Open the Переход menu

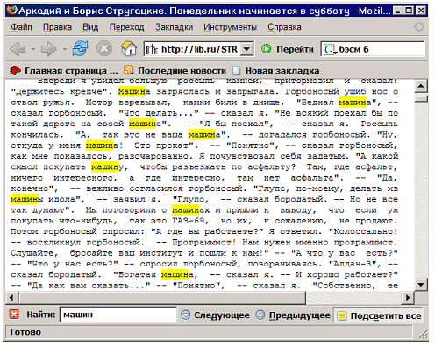[x=126, y=27]
